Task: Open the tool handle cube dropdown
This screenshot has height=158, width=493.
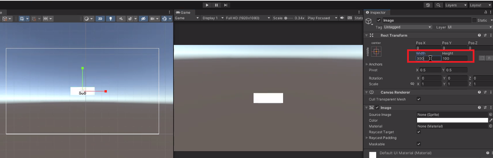Action: point(7,19)
